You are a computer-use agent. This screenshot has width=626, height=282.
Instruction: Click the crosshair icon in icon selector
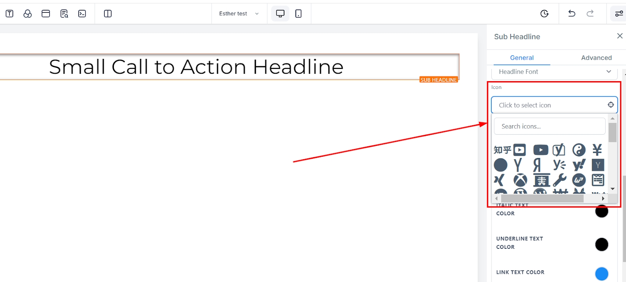pyautogui.click(x=611, y=105)
